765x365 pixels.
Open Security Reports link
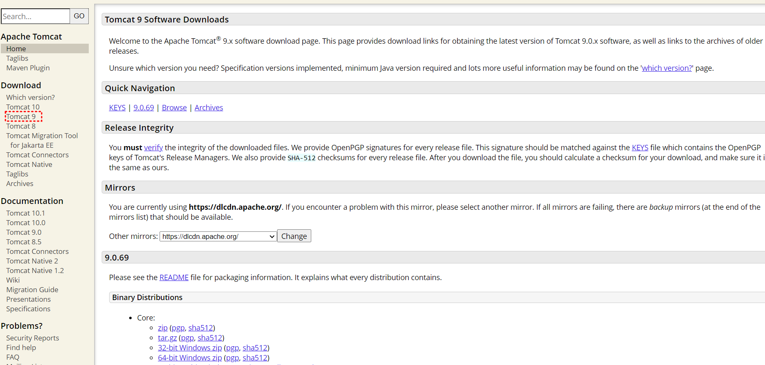pos(32,338)
